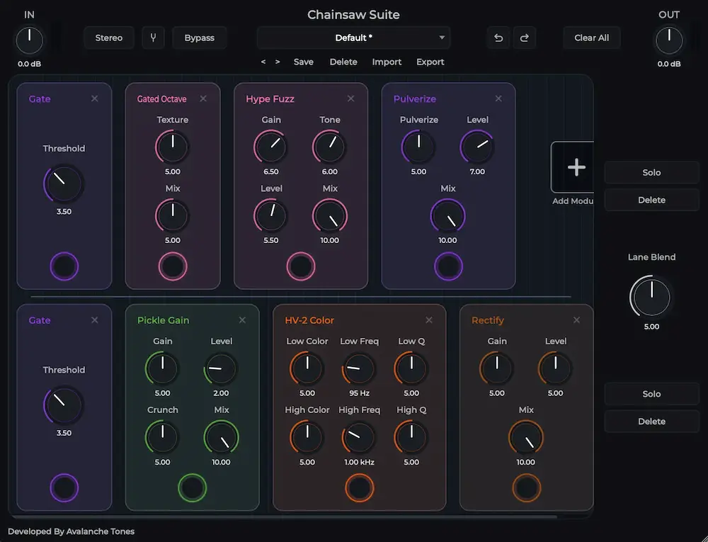Click the Hype Fuzz Mix knob
Image resolution: width=708 pixels, height=542 pixels.
330,215
